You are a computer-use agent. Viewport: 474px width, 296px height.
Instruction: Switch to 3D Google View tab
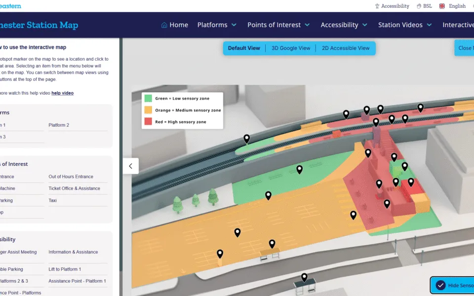coord(291,48)
